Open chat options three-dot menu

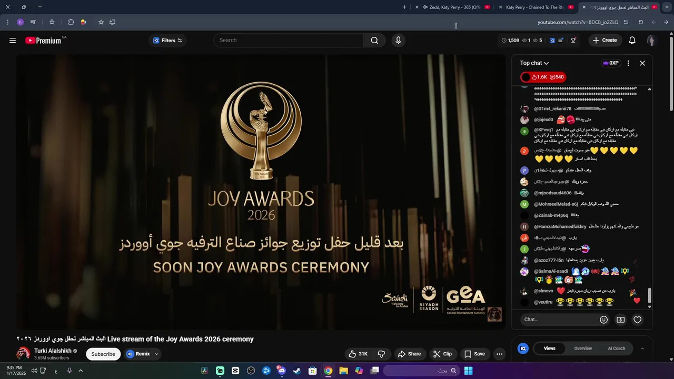pos(628,63)
